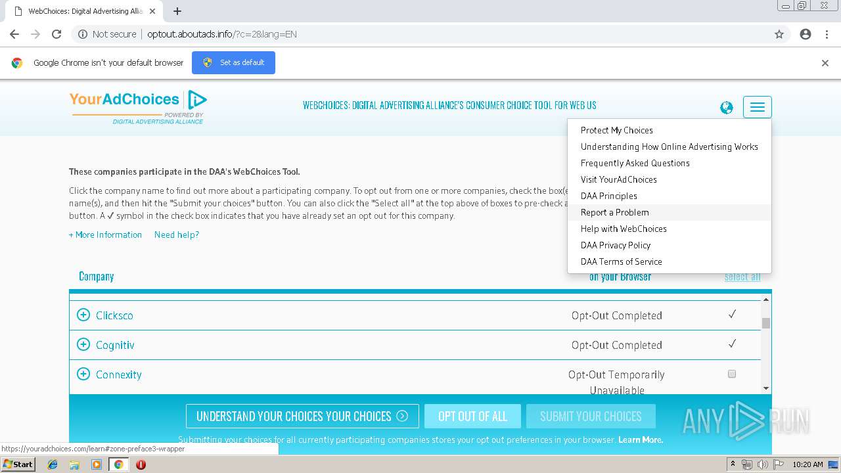Click the volume speaker tray icon
Viewport: 841px width, 473px height.
[762, 464]
